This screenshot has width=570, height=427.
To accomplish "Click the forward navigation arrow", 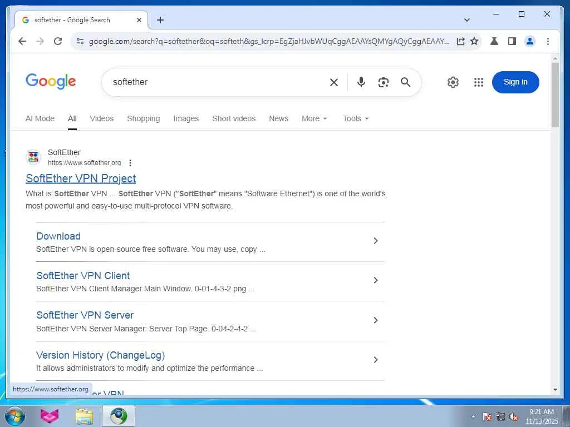I will 40,41.
